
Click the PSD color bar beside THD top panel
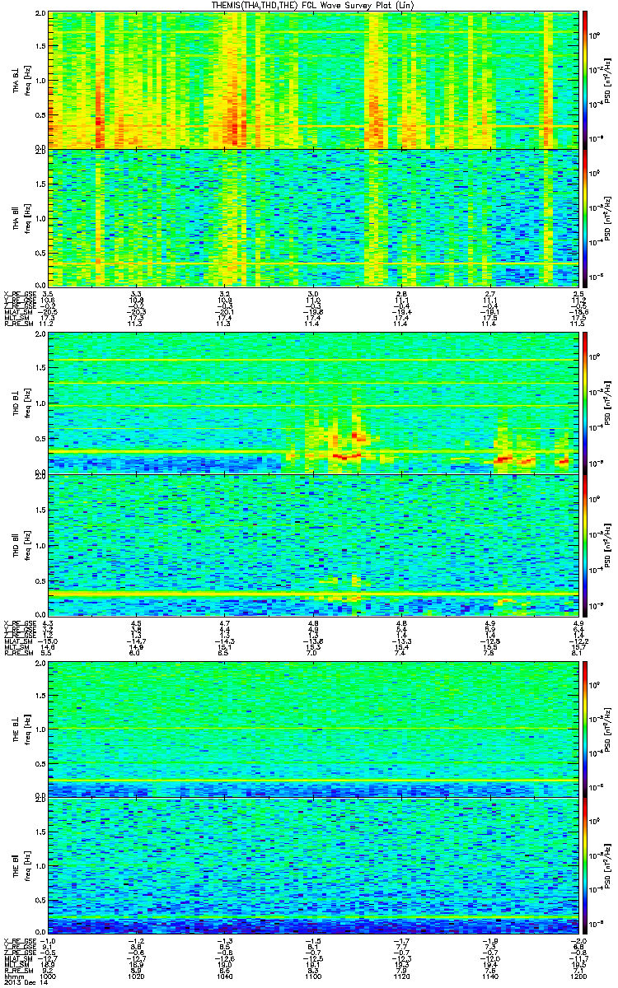[x=585, y=403]
